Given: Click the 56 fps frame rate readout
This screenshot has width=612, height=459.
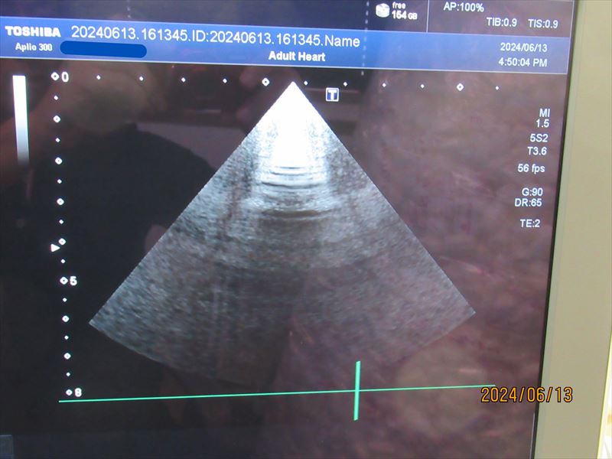Looking at the screenshot, I should pos(531,168).
